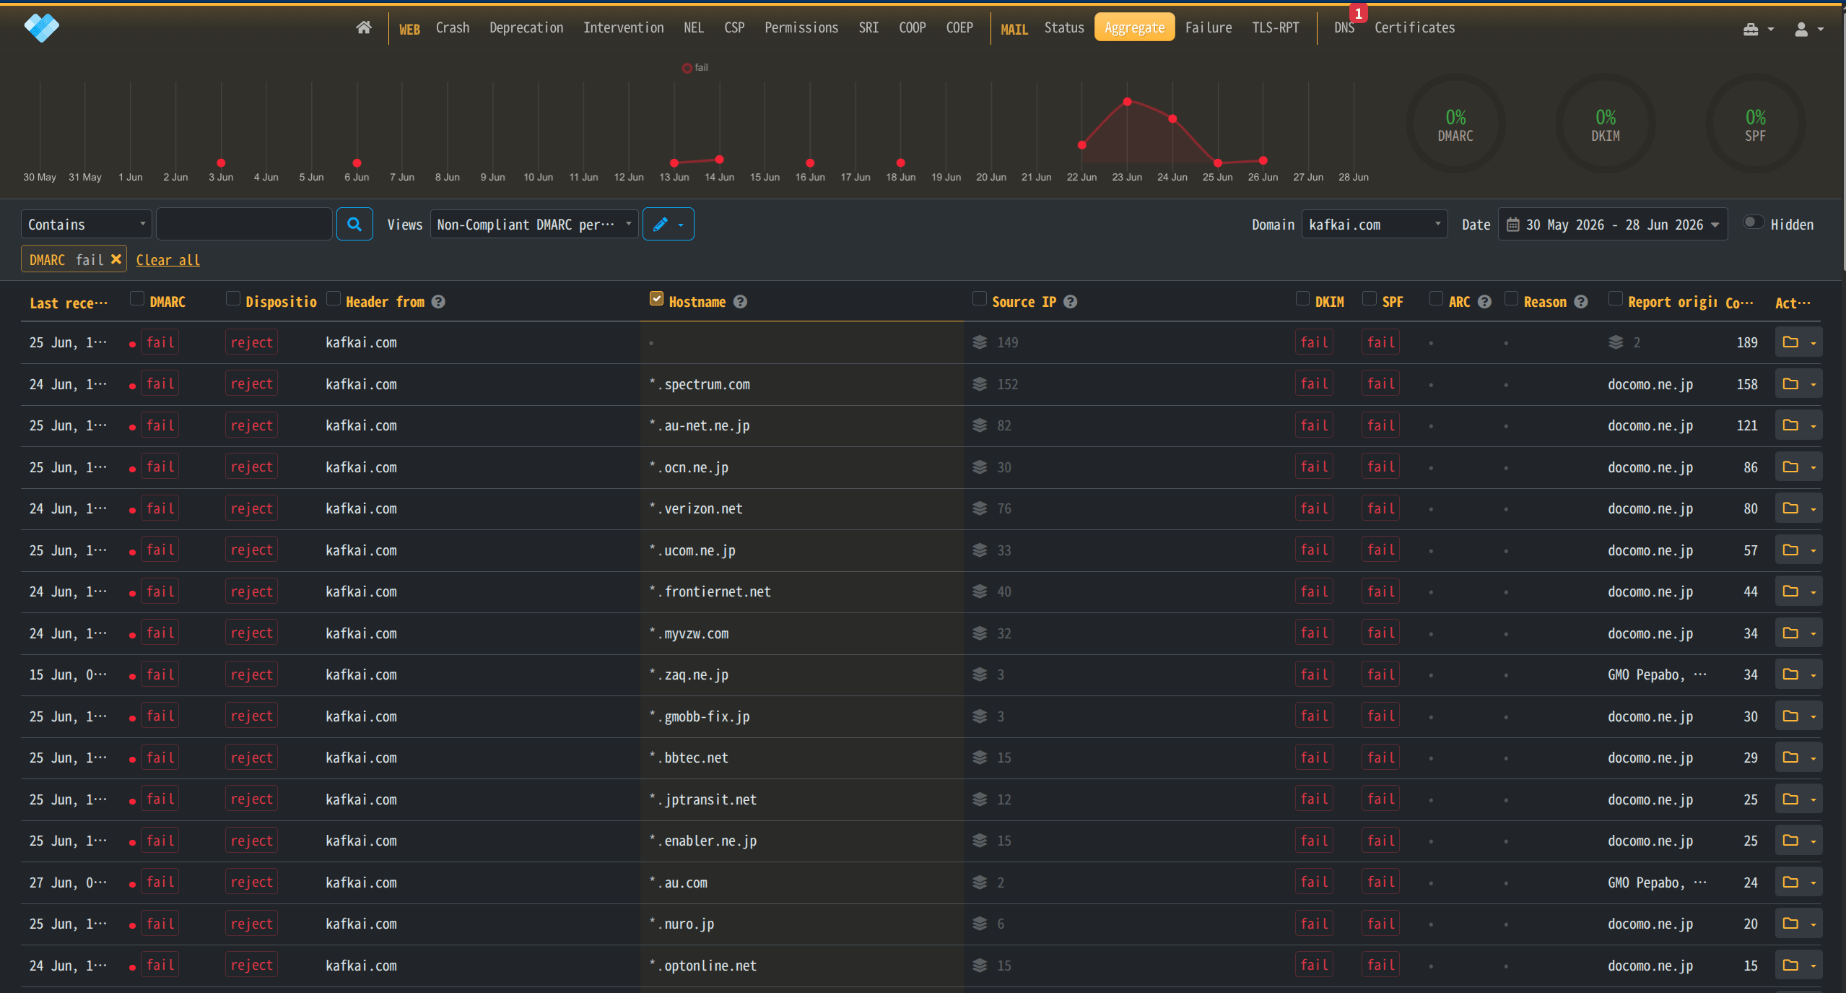Viewport: 1846px width, 993px height.
Task: Open the TLS-RPT tab
Action: coord(1275,27)
